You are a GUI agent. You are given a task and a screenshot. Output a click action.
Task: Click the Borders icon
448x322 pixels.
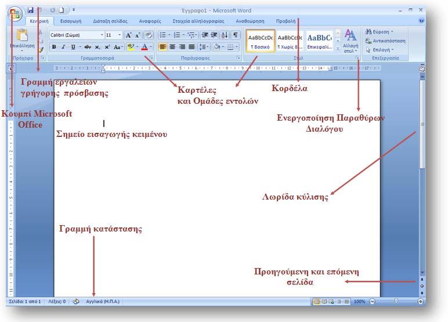[x=230, y=46]
